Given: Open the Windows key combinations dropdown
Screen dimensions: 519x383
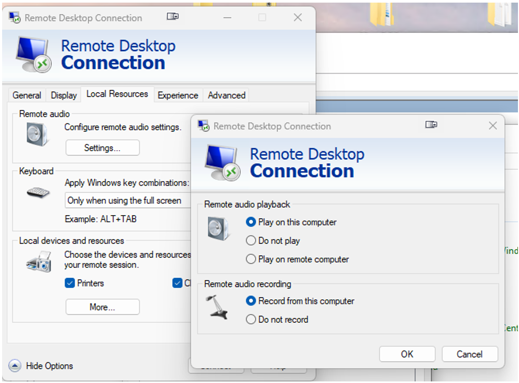Looking at the screenshot, I should point(128,200).
